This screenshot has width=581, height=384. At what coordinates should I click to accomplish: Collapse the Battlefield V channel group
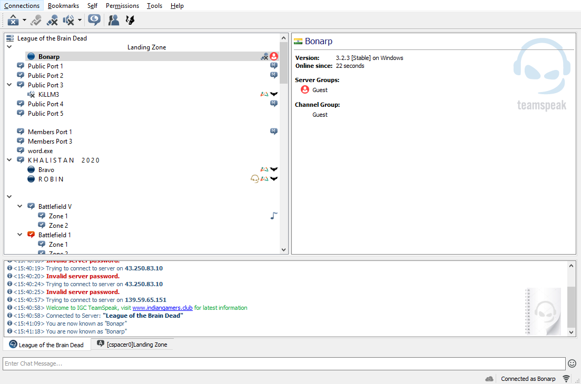click(20, 207)
